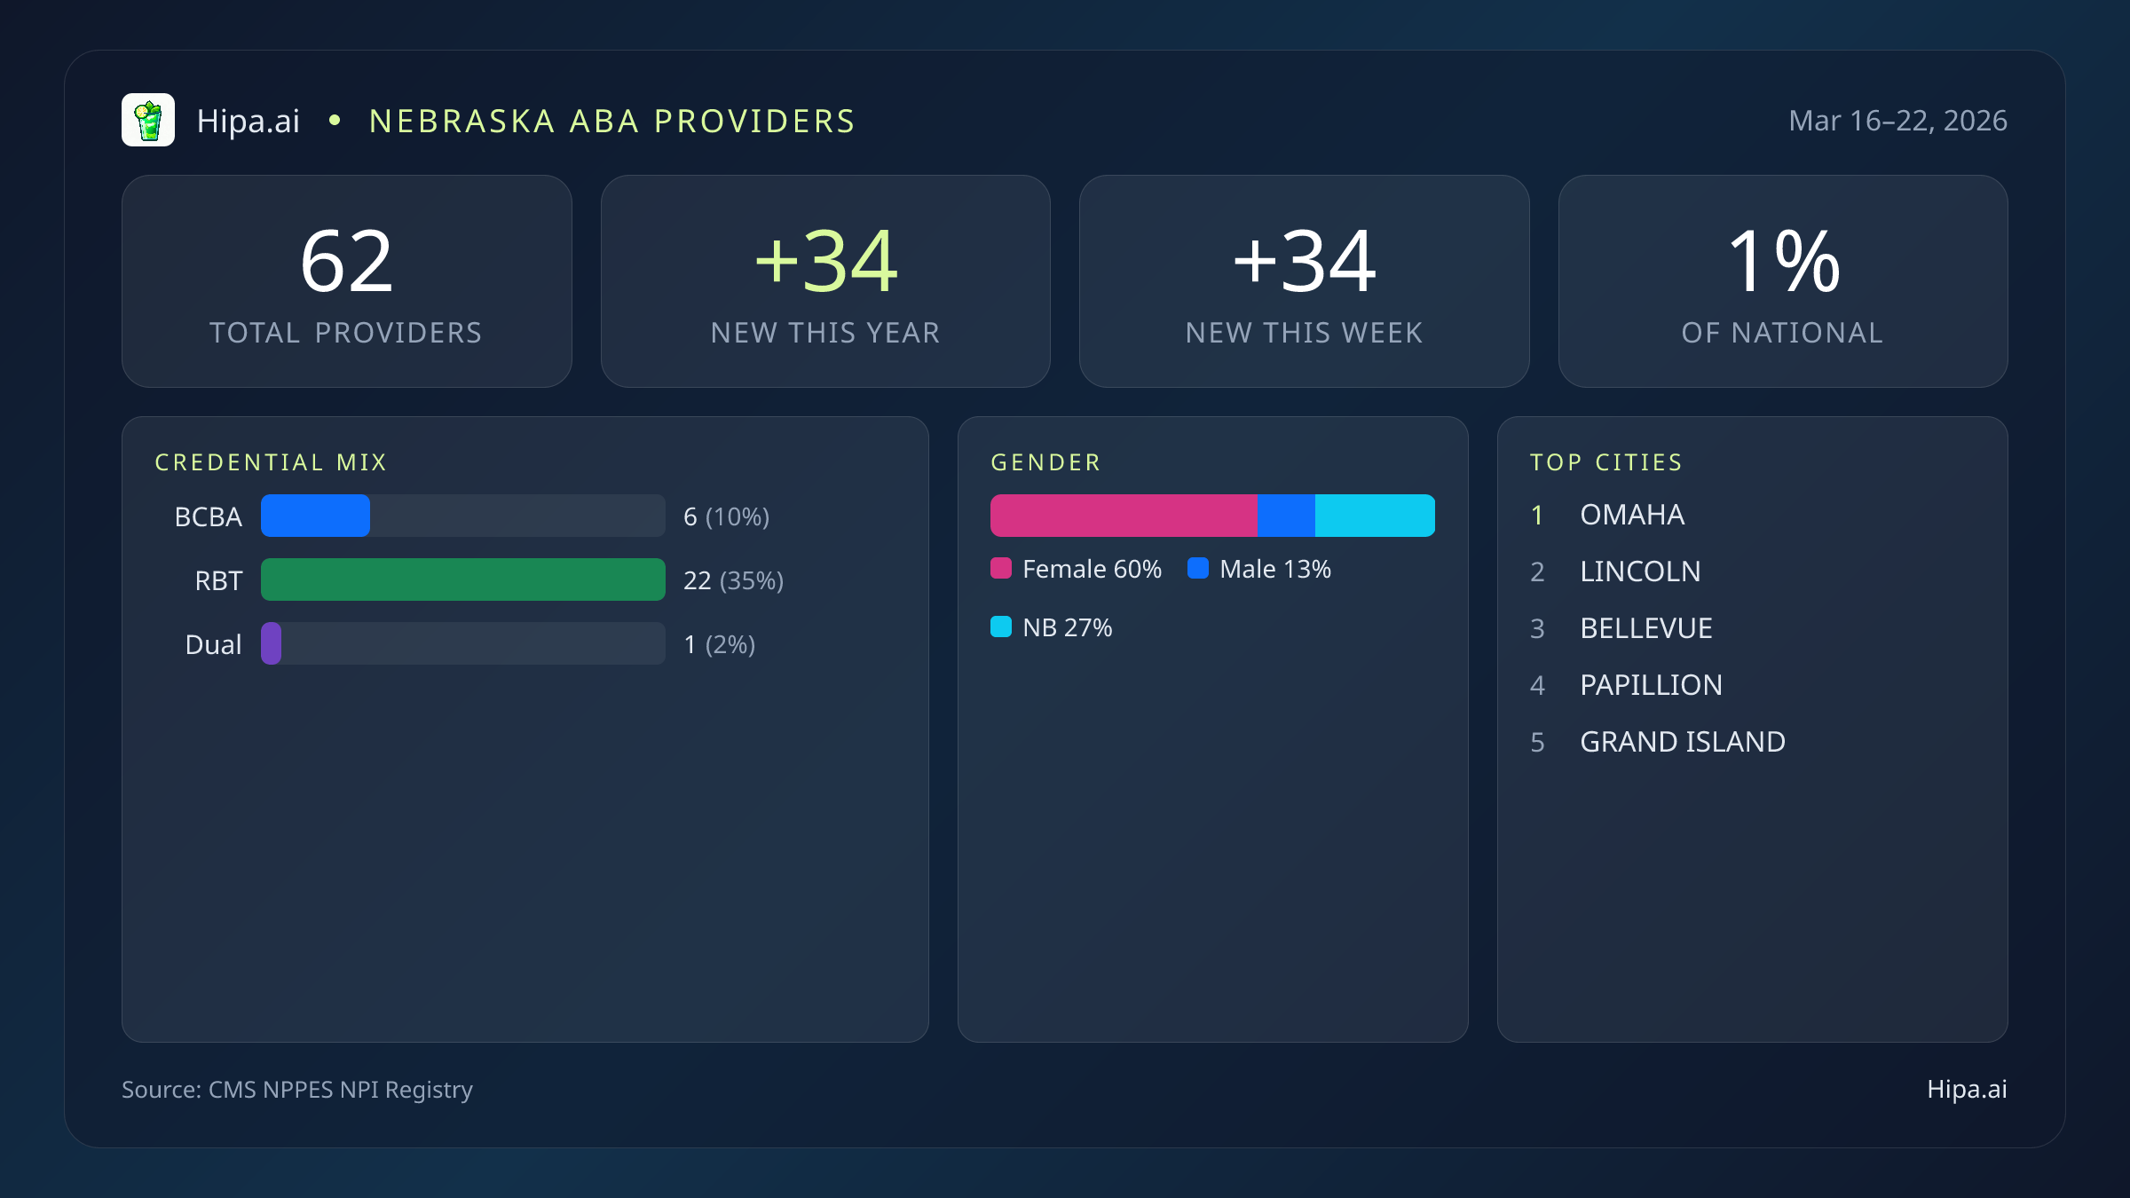Click the green RBT credential bar

click(x=462, y=579)
